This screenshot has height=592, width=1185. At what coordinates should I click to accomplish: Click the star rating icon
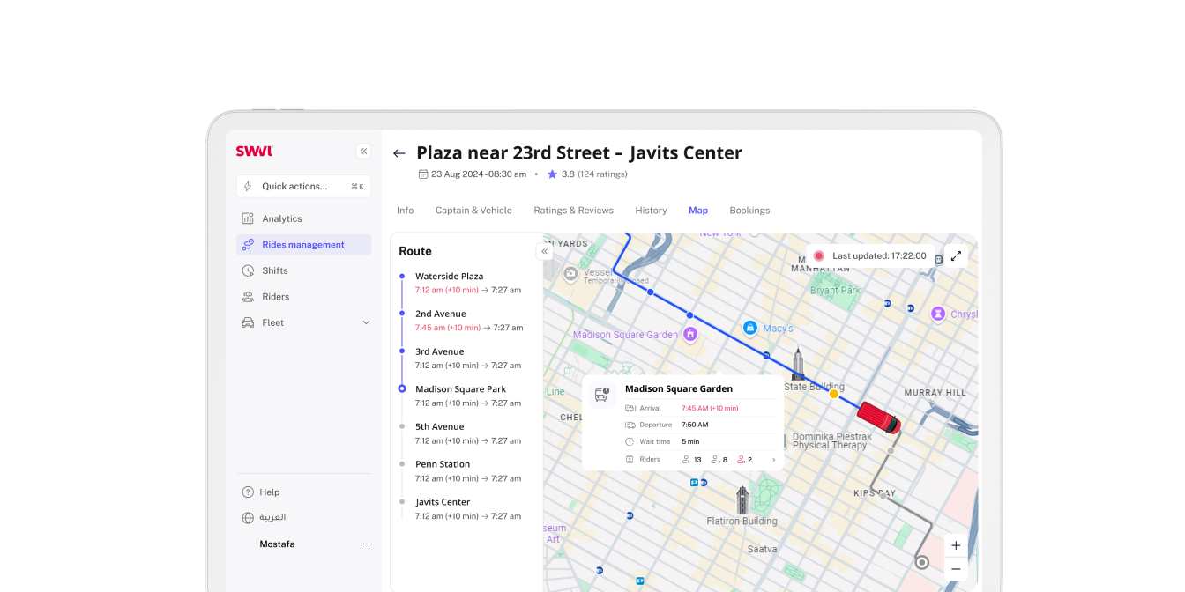coord(552,174)
